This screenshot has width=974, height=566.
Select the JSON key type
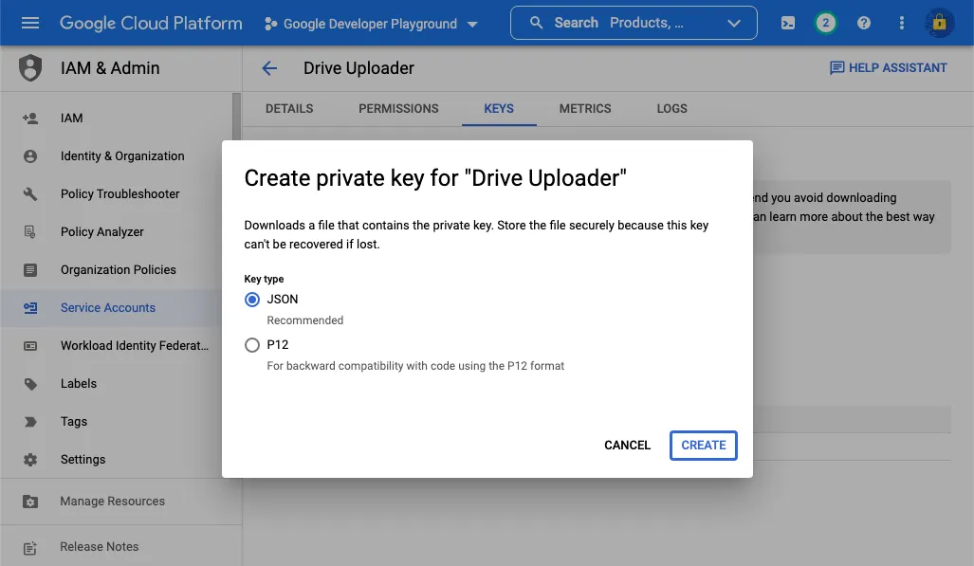pos(251,299)
